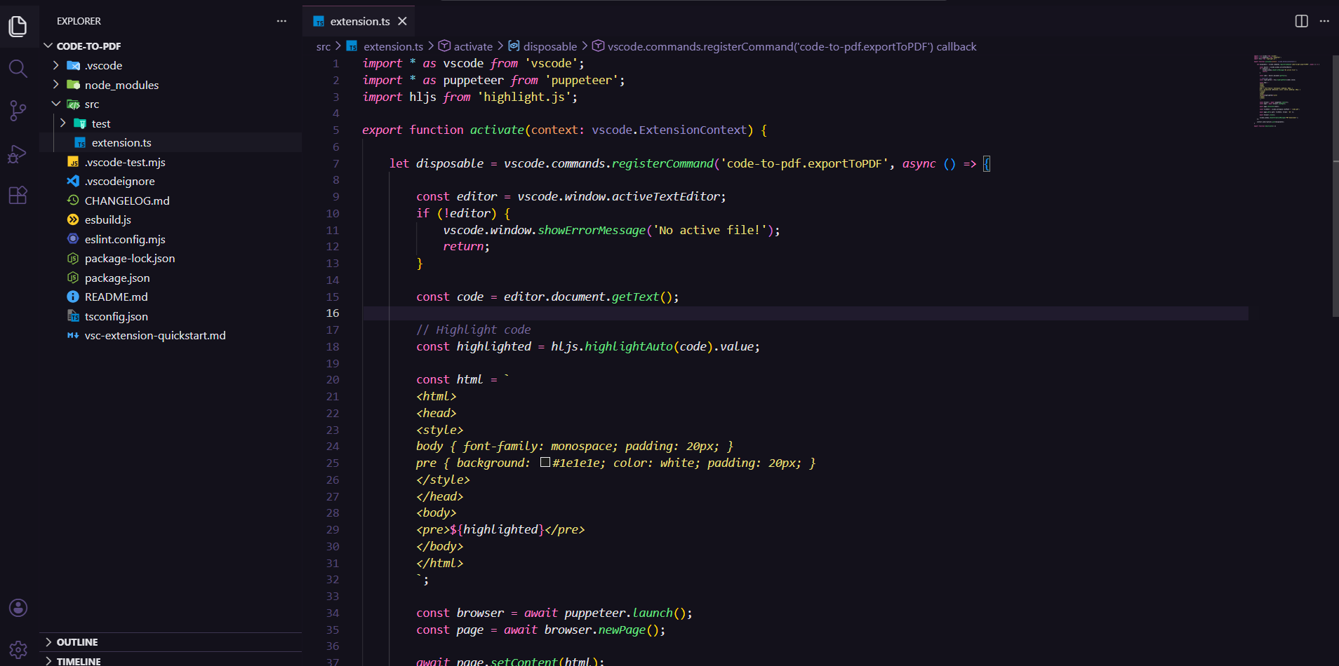Click the README.md info icon

click(73, 297)
